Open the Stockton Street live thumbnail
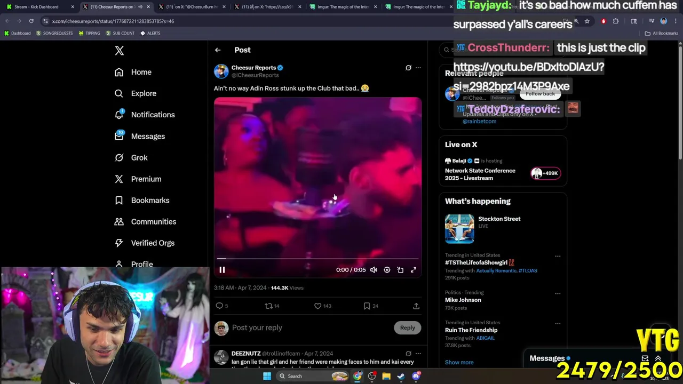Viewport: 683px width, 384px height. pos(459,229)
